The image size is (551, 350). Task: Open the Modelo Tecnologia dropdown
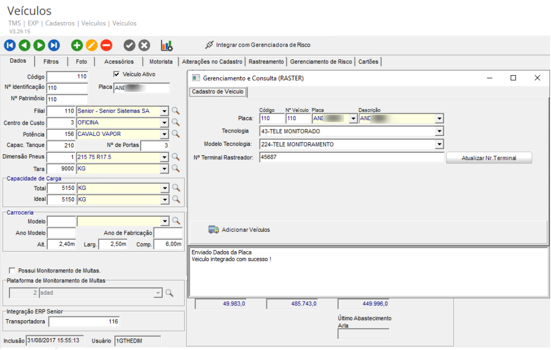pos(439,144)
